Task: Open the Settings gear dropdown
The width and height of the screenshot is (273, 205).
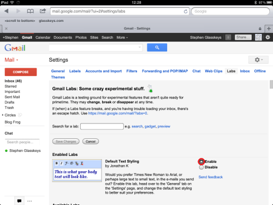Action: 258,60
